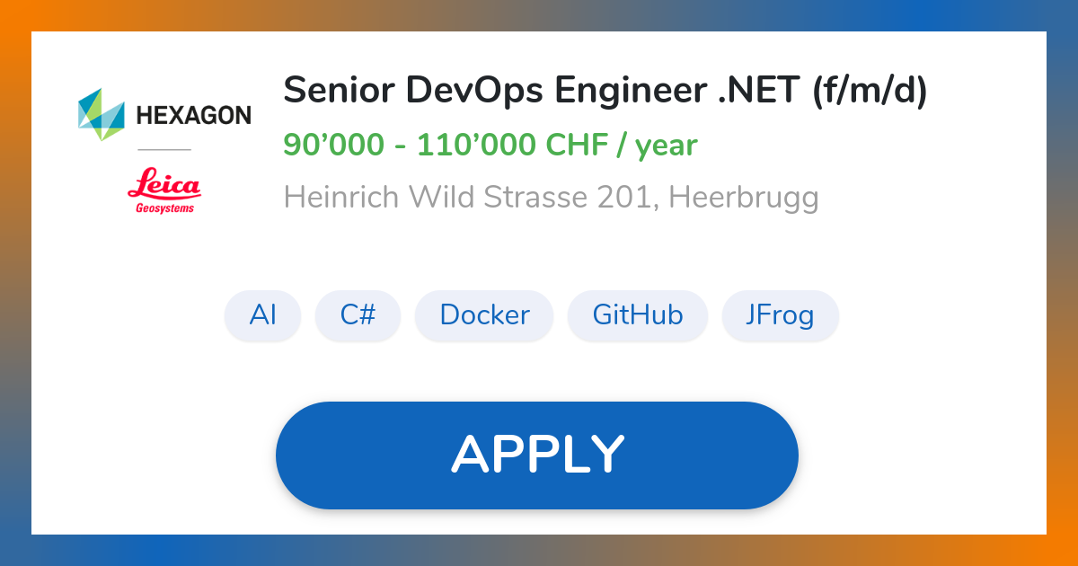Click the Docker skill tag
The image size is (1078, 566).
pyautogui.click(x=484, y=315)
